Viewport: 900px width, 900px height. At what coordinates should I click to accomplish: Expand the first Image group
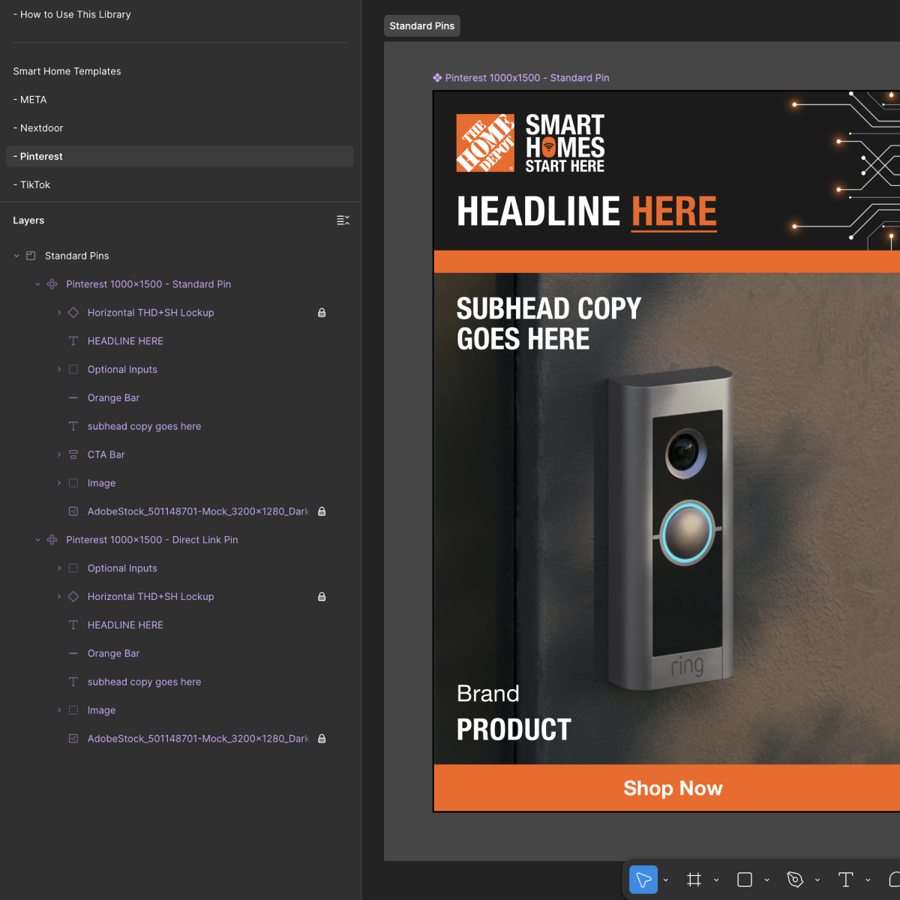[x=59, y=483]
